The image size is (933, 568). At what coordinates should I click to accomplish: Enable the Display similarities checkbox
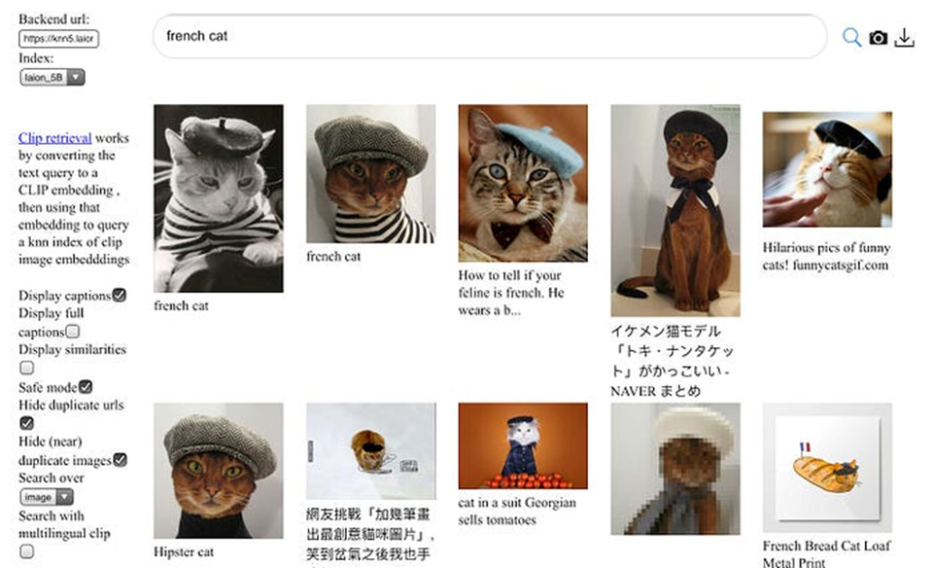coord(27,368)
